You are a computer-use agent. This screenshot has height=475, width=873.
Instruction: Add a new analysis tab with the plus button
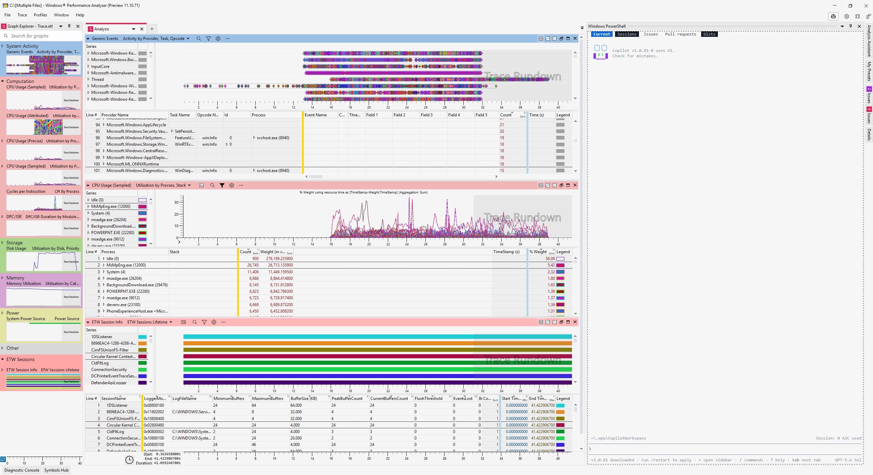[x=152, y=29]
